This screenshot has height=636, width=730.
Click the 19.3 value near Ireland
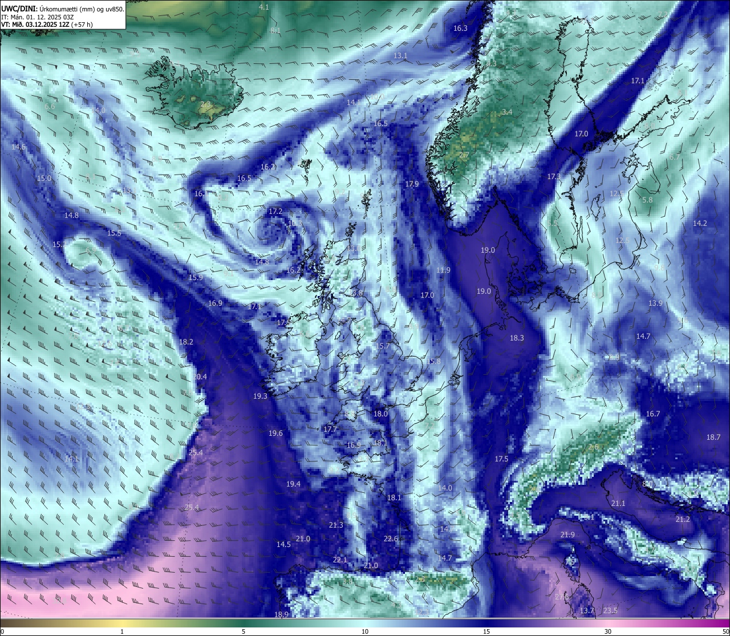coord(260,396)
